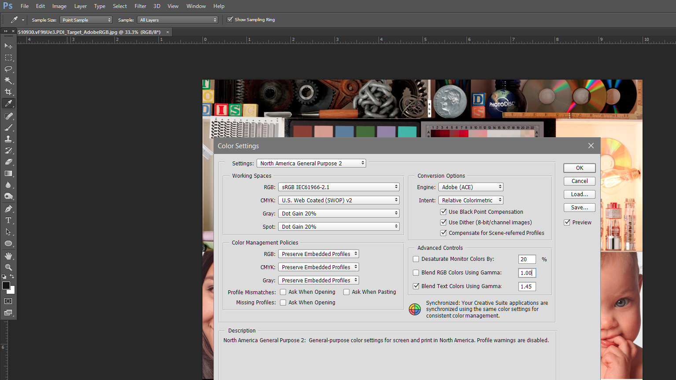676x380 pixels.
Task: Disable Blend Text Colors Using Gamma
Action: (416, 286)
